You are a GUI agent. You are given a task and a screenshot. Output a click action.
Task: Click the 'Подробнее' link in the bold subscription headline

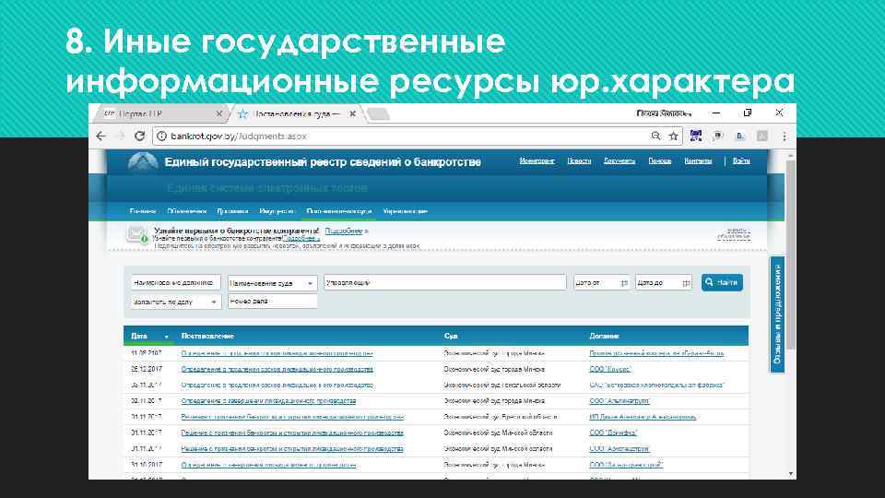(344, 231)
